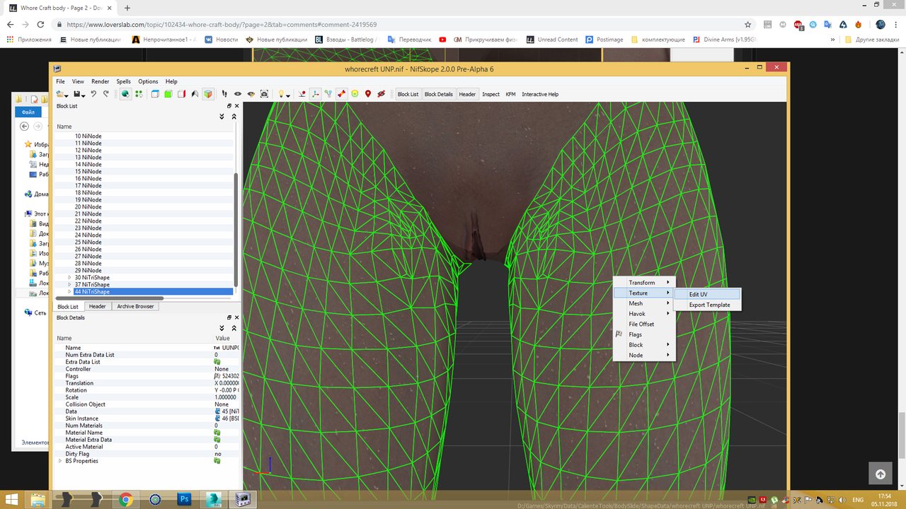Float the Block List panel via undock icon
This screenshot has width=906, height=509.
tap(229, 106)
